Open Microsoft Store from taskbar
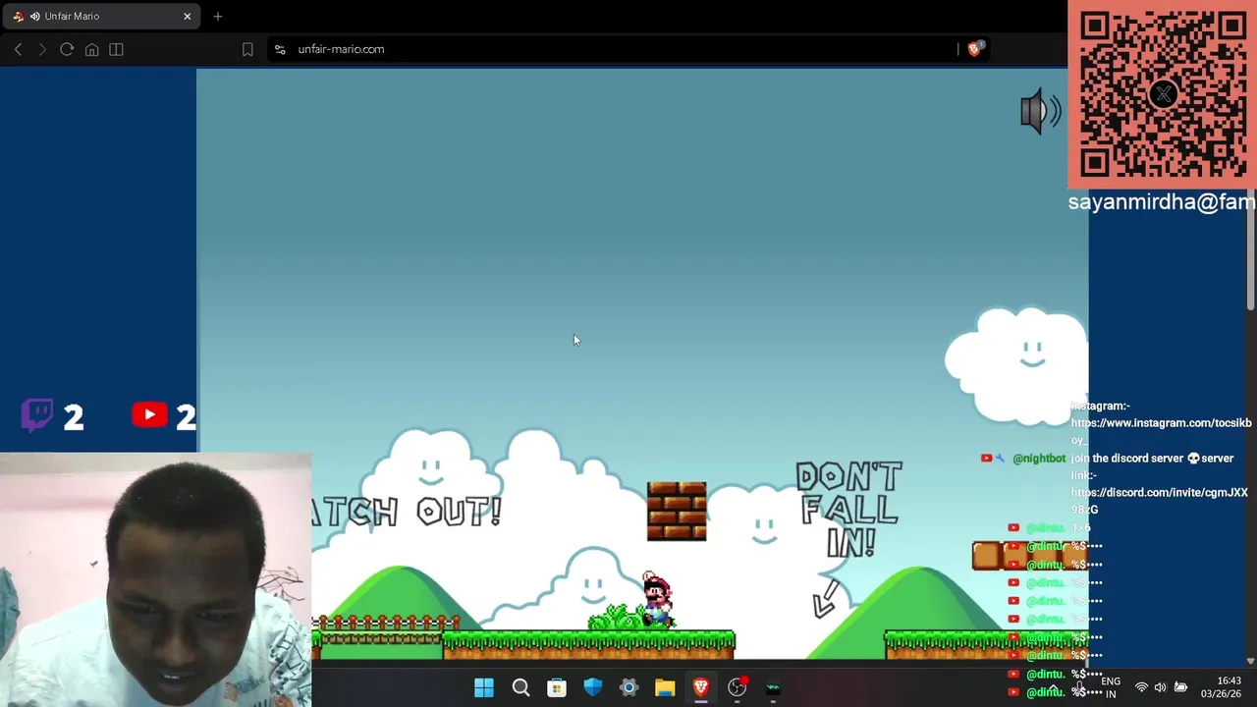1257x707 pixels. [557, 688]
